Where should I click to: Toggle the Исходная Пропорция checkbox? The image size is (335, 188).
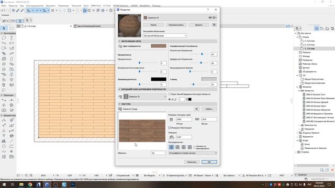tap(170, 127)
